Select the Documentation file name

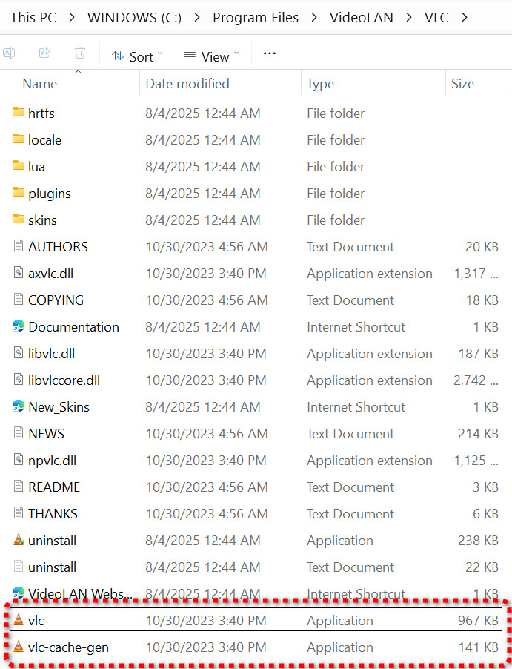(74, 327)
